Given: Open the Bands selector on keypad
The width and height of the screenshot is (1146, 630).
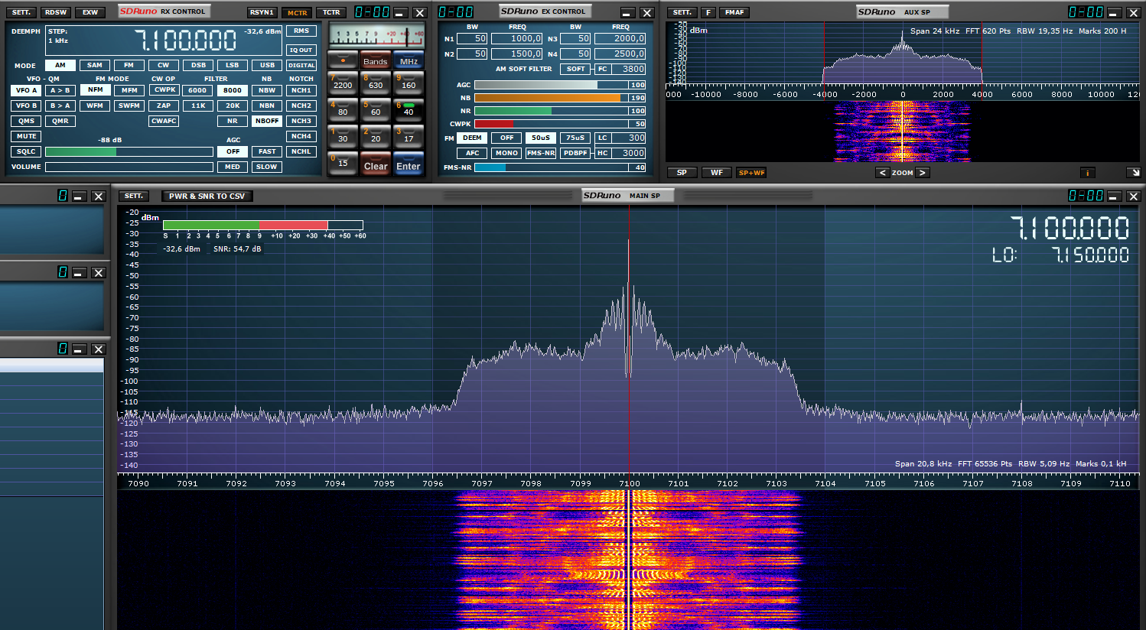Looking at the screenshot, I should [x=375, y=61].
